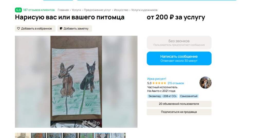Select the highlighted two-dogs thumbnail

(102, 135)
